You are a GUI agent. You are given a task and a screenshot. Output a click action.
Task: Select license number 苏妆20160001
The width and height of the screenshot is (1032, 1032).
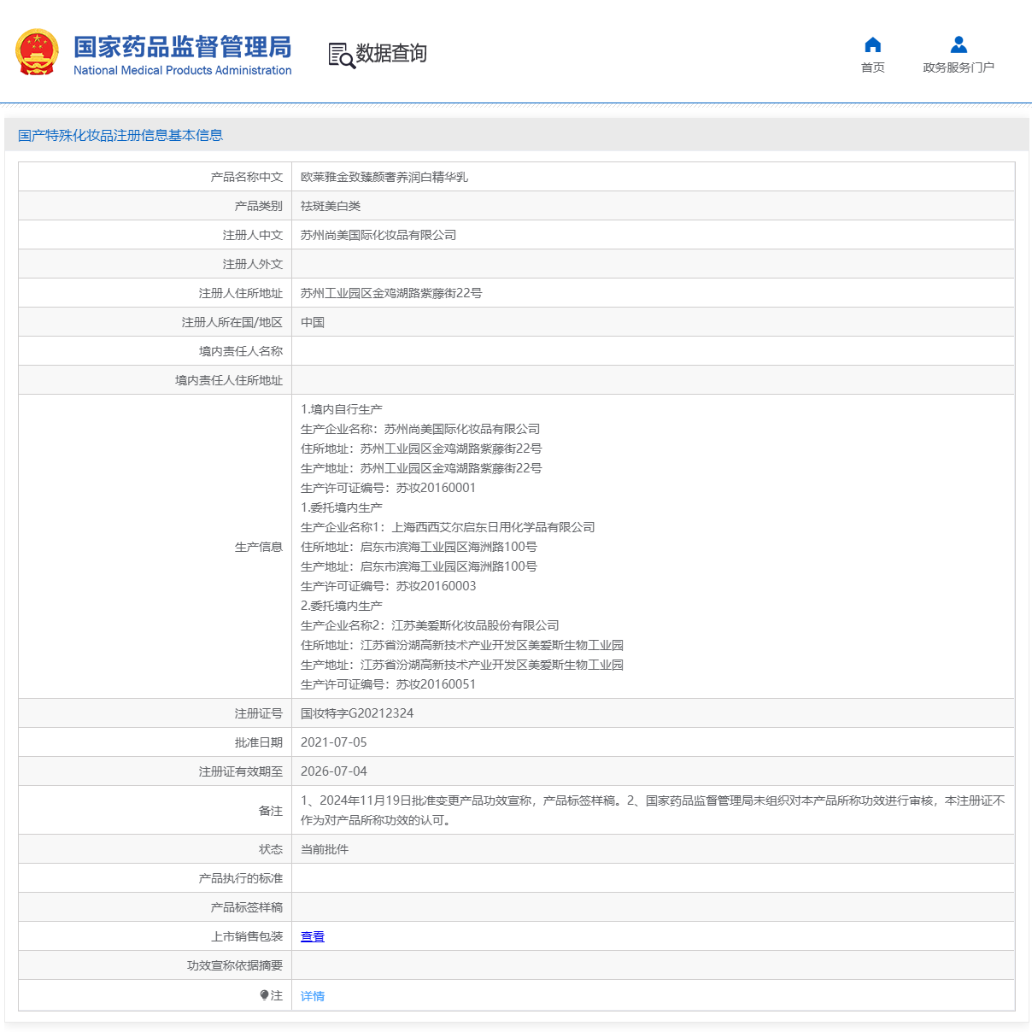[436, 488]
